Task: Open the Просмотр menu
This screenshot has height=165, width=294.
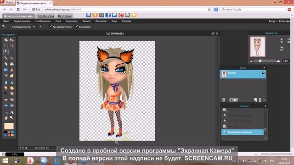Action: [101, 21]
